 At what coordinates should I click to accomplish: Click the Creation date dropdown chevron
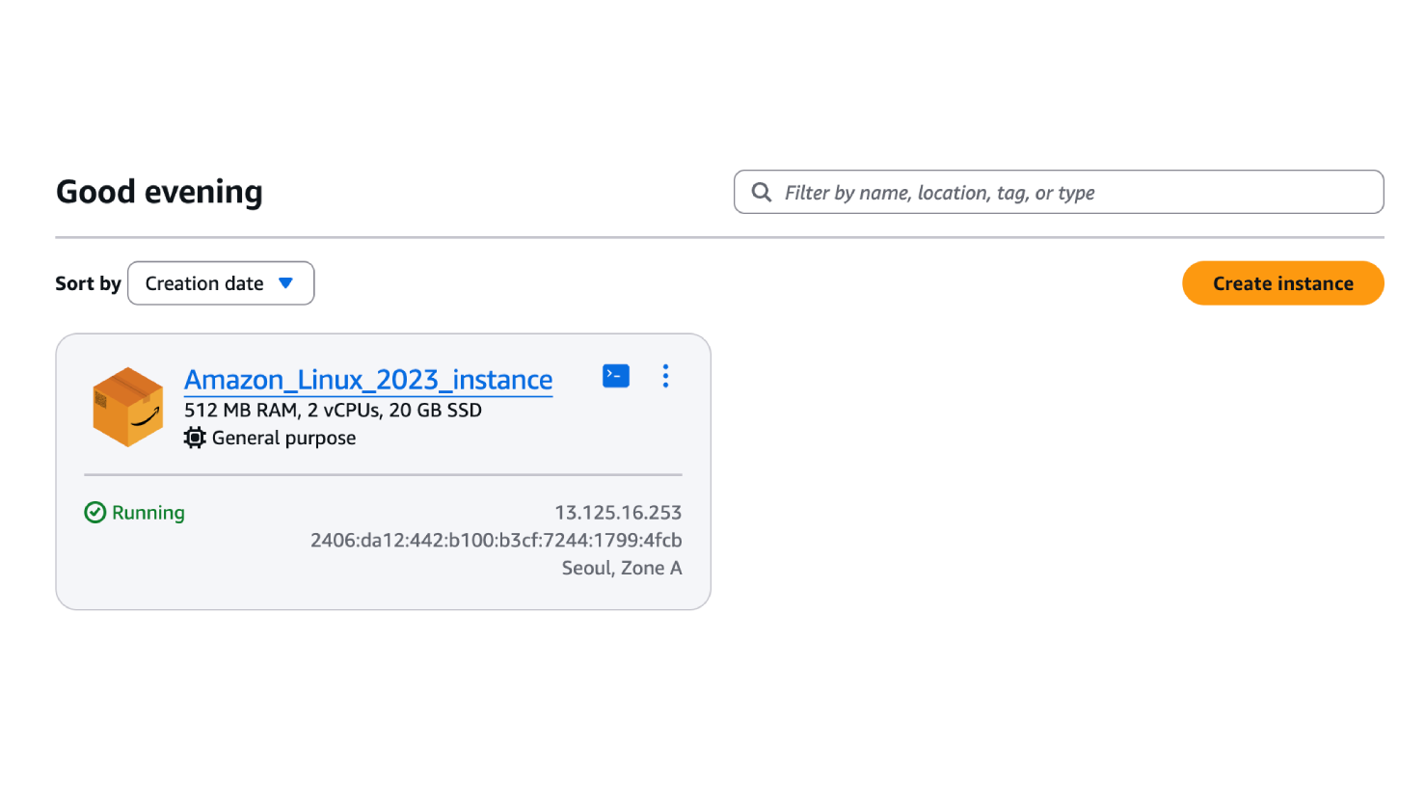point(286,282)
